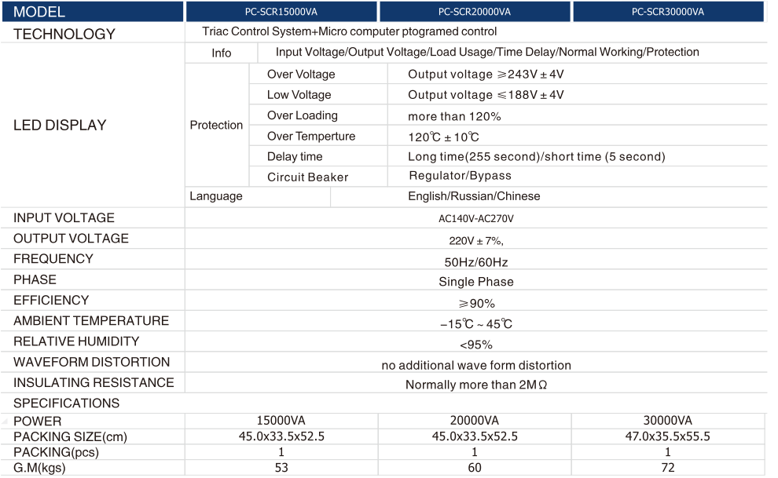Select the 50Hz/60Hz frequency value
The image size is (778, 478).
[x=476, y=262]
